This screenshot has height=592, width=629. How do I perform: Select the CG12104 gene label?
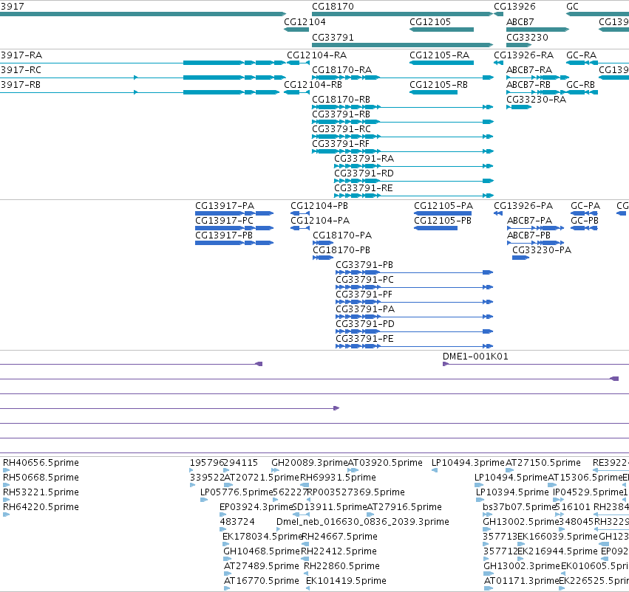point(305,22)
